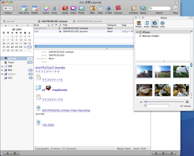The height and width of the screenshot is (156, 194).
Task: Click the Media source refresh icon
Action: (191, 31)
